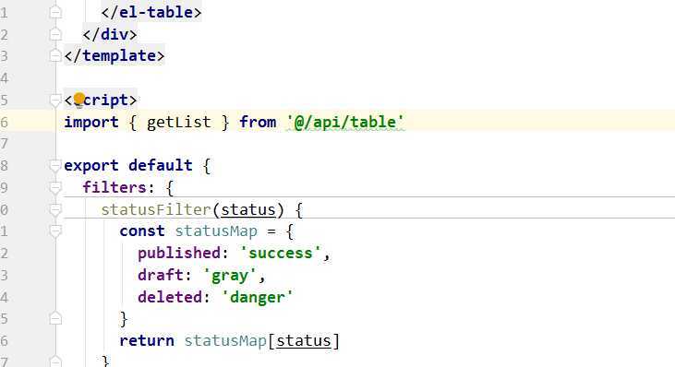Collapse the filters block fold marker

click(55, 187)
